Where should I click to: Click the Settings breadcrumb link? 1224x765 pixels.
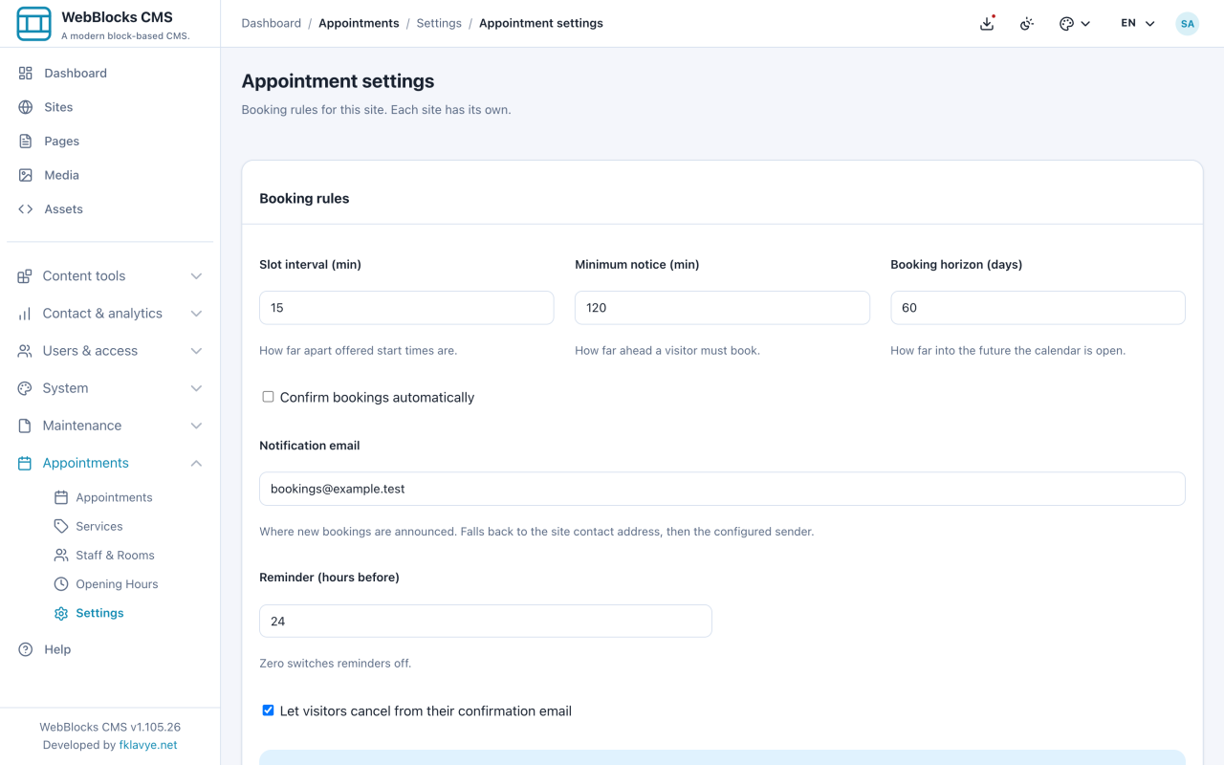(439, 23)
